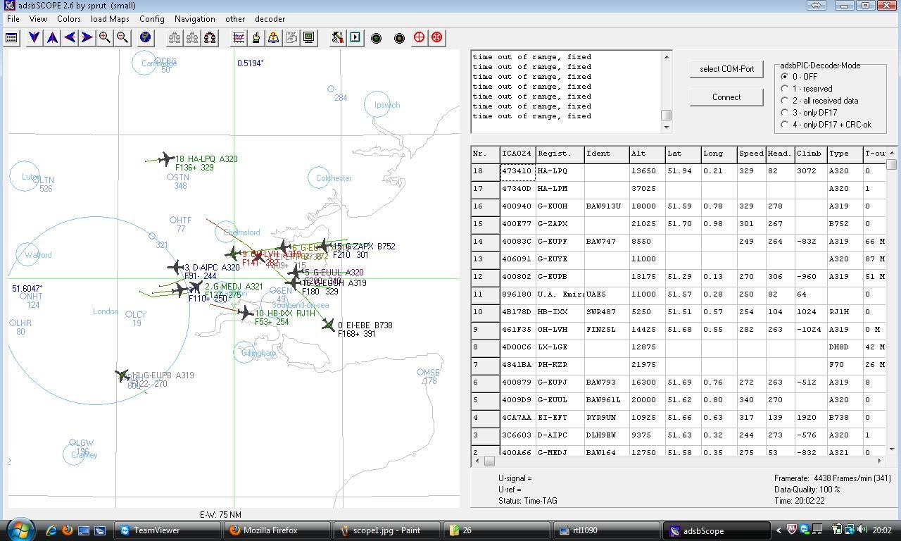Switch to the rtl1090 taskbar window

coord(607,530)
